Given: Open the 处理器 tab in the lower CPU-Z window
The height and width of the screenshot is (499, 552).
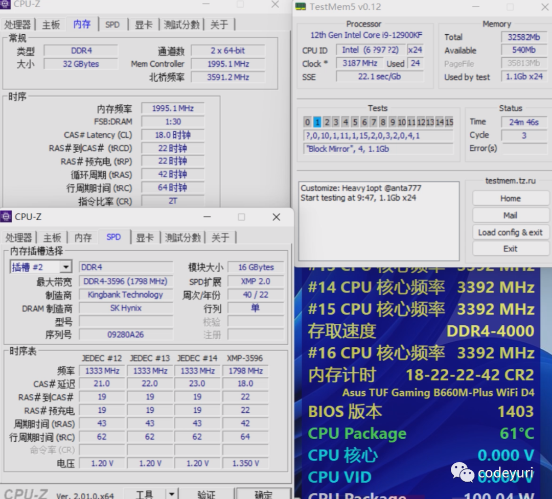Looking at the screenshot, I should pos(19,237).
